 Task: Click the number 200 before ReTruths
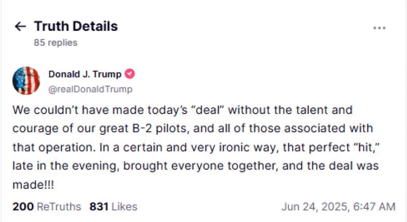coord(23,207)
